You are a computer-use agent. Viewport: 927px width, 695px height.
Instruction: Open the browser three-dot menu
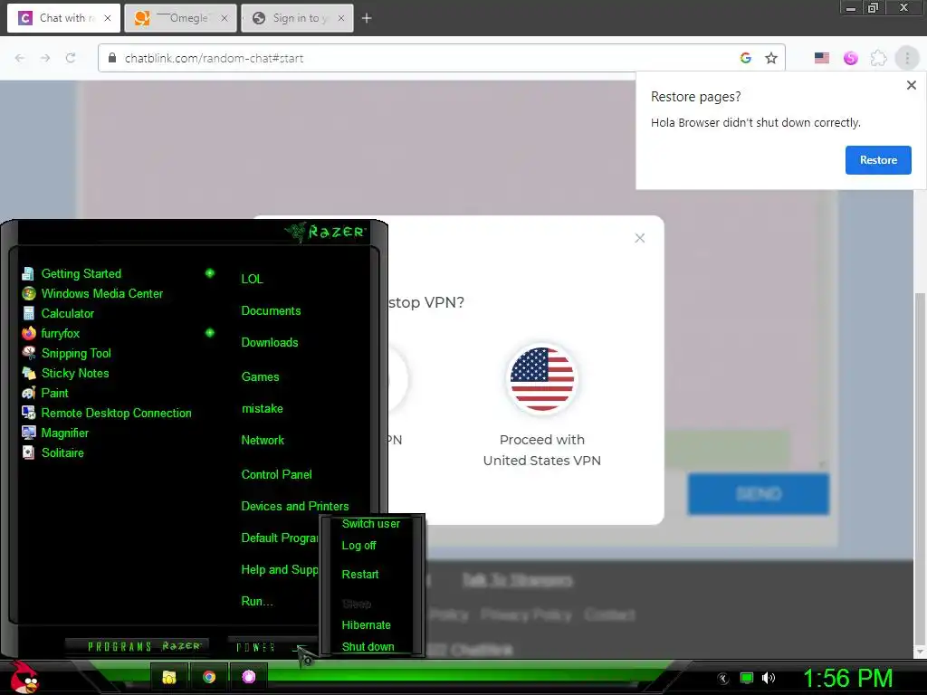click(x=907, y=58)
